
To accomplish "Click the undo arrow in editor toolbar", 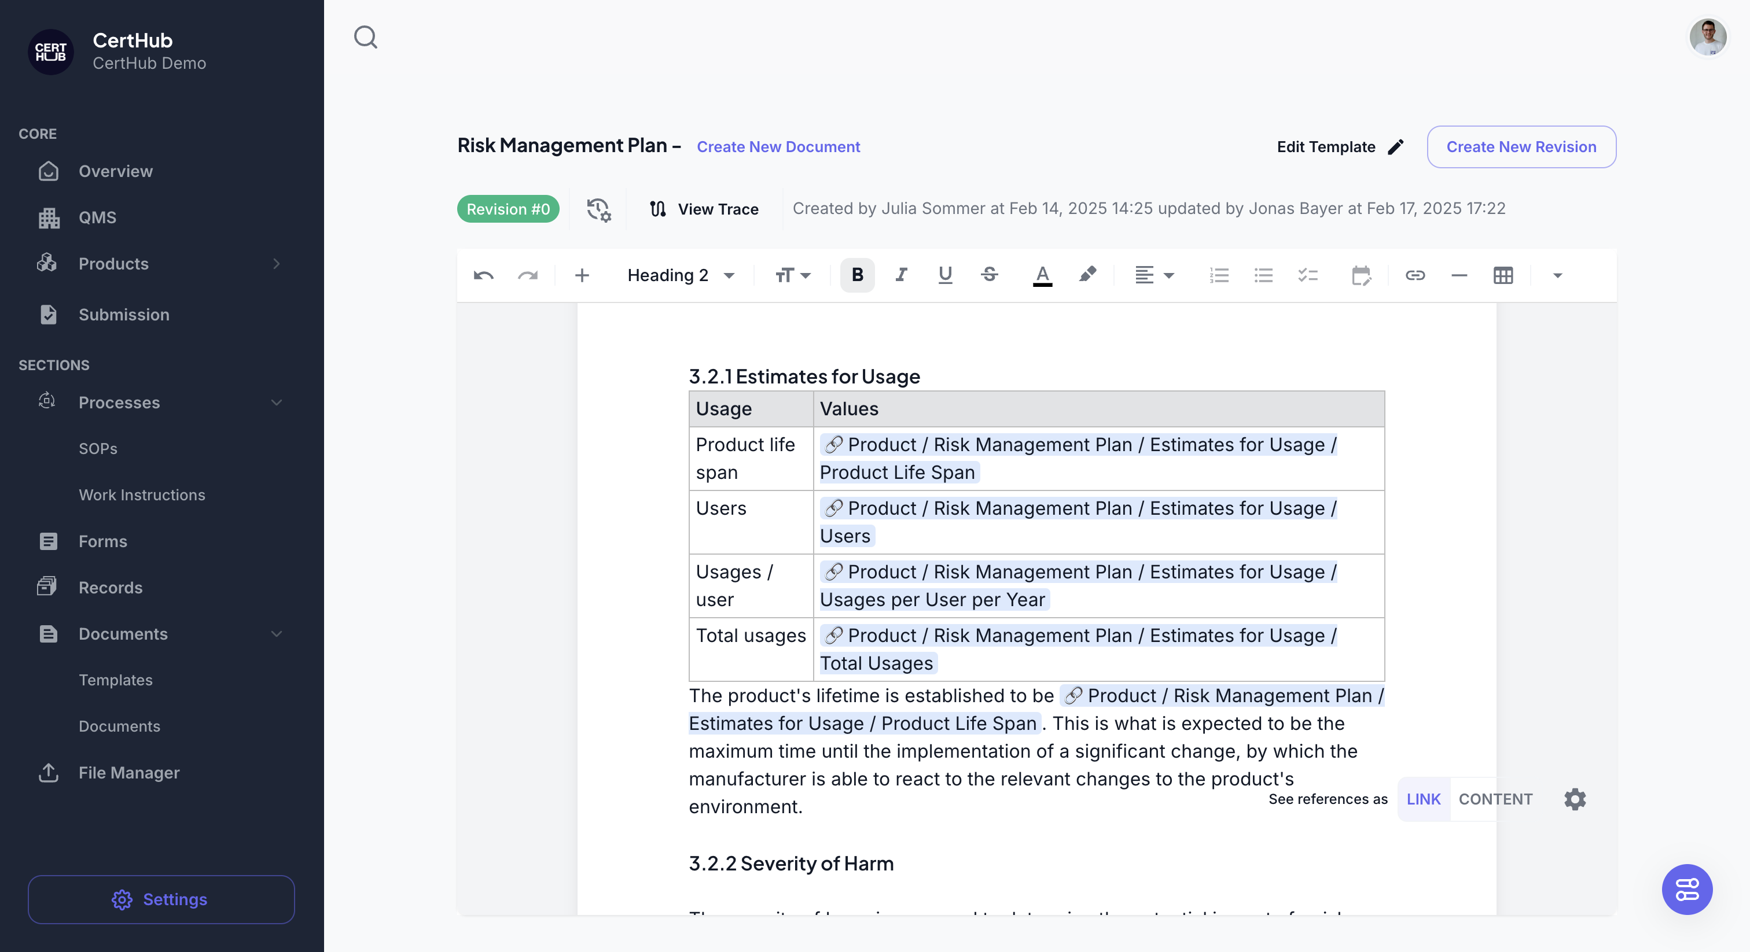I will point(483,276).
